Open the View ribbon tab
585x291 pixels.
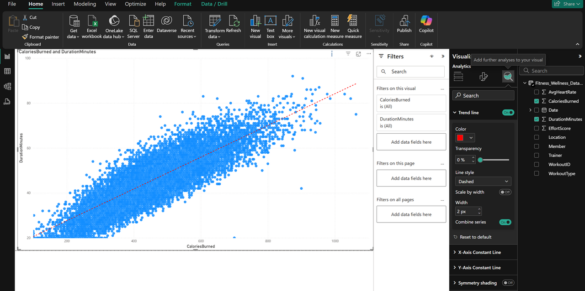click(x=110, y=4)
